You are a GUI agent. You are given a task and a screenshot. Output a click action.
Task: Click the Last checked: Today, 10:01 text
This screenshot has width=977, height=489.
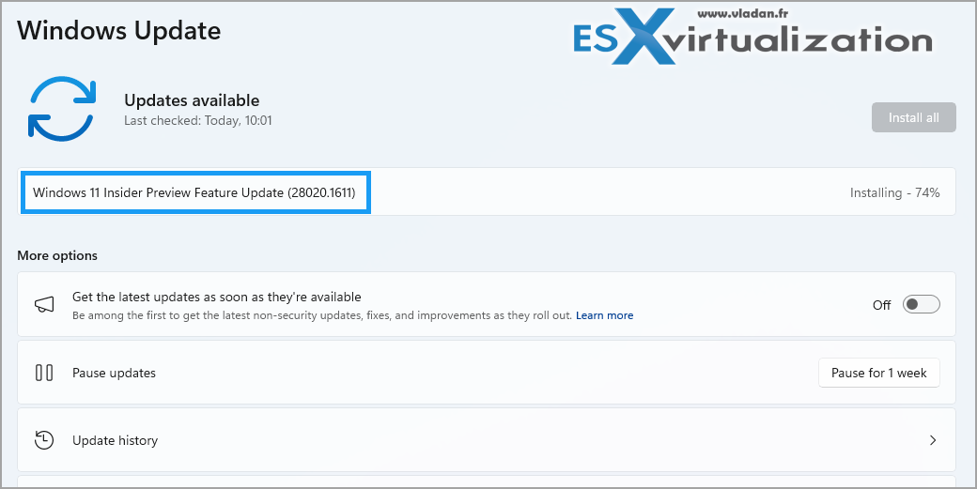coord(198,121)
